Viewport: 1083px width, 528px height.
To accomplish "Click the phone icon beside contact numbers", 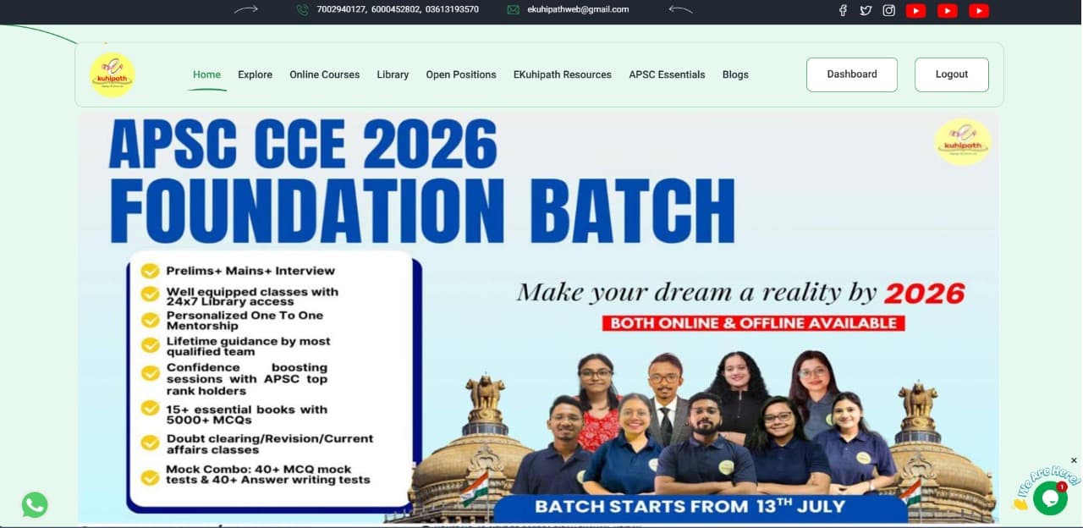I will pyautogui.click(x=303, y=10).
